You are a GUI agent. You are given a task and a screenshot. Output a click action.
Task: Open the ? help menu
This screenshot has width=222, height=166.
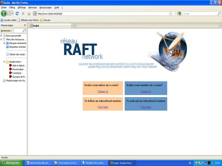tap(62, 7)
